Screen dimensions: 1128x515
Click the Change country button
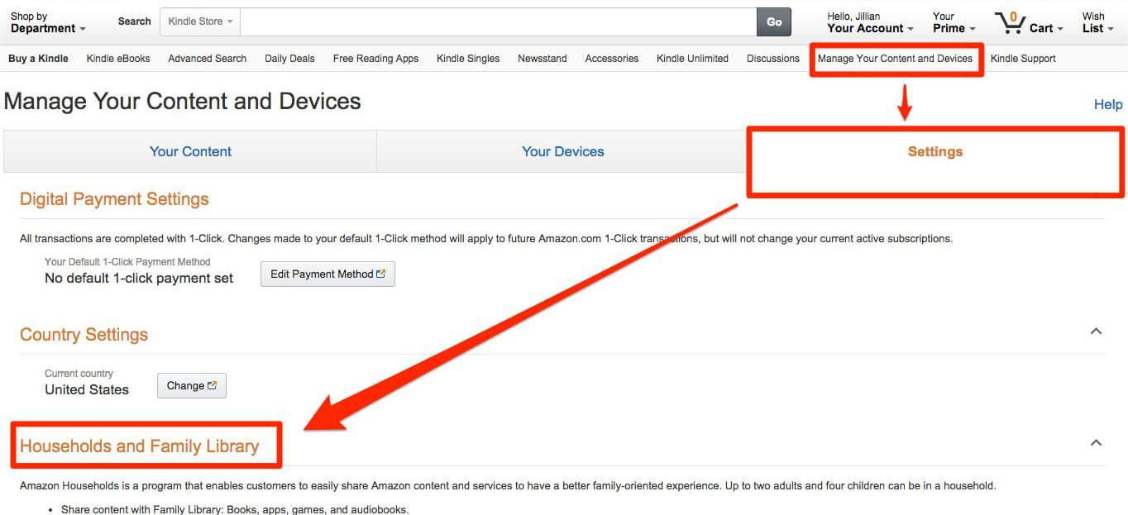tap(192, 385)
